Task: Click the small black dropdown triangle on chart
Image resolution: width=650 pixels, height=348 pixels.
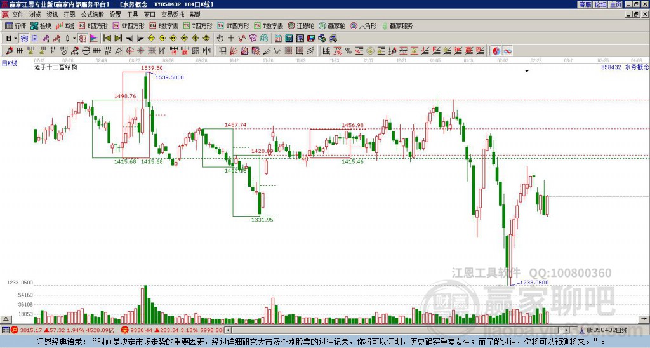Action: [x=527, y=71]
